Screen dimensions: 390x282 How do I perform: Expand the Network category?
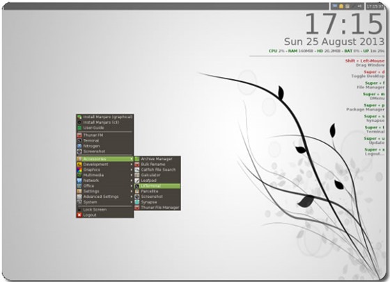[x=104, y=181]
